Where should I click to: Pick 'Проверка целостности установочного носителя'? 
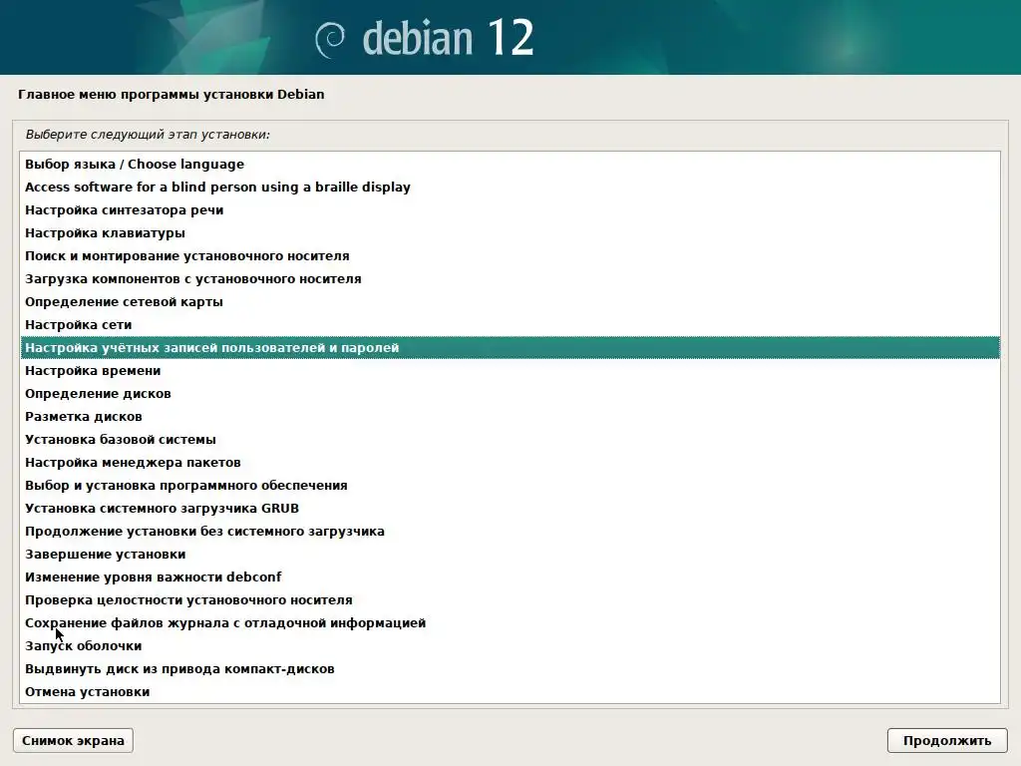pos(510,599)
